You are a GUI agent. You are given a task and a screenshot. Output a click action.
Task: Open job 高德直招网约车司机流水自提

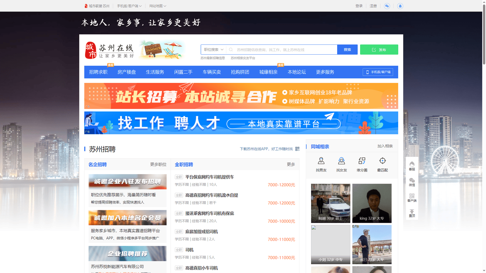pyautogui.click(x=212, y=195)
